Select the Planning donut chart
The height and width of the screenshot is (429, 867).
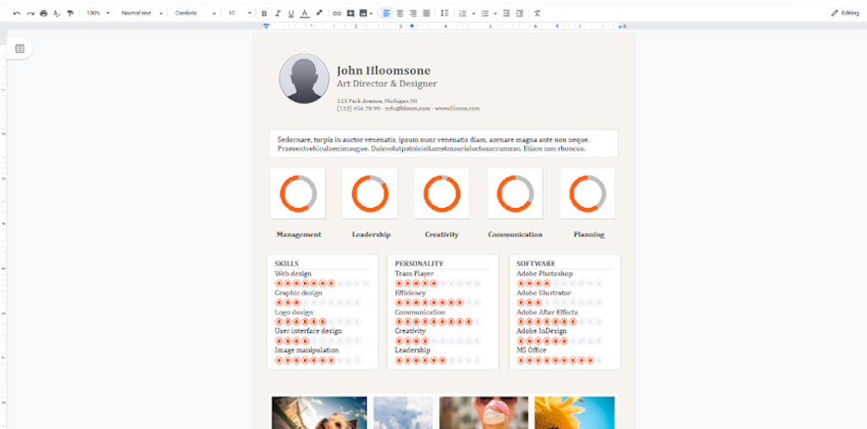(588, 194)
